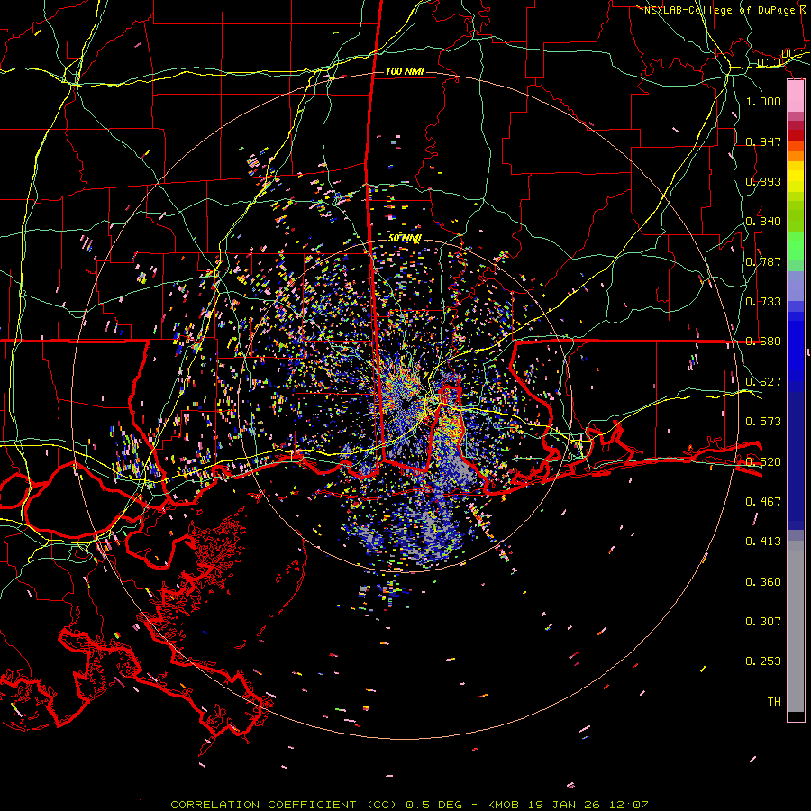Select the 0.520 color scale value
Image resolution: width=811 pixels, height=811 pixels.
click(763, 461)
